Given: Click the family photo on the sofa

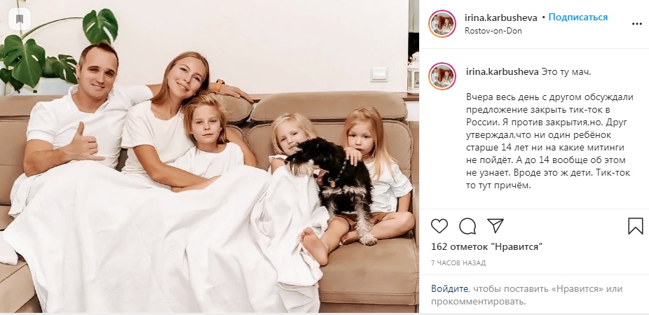Looking at the screenshot, I should coord(209,156).
